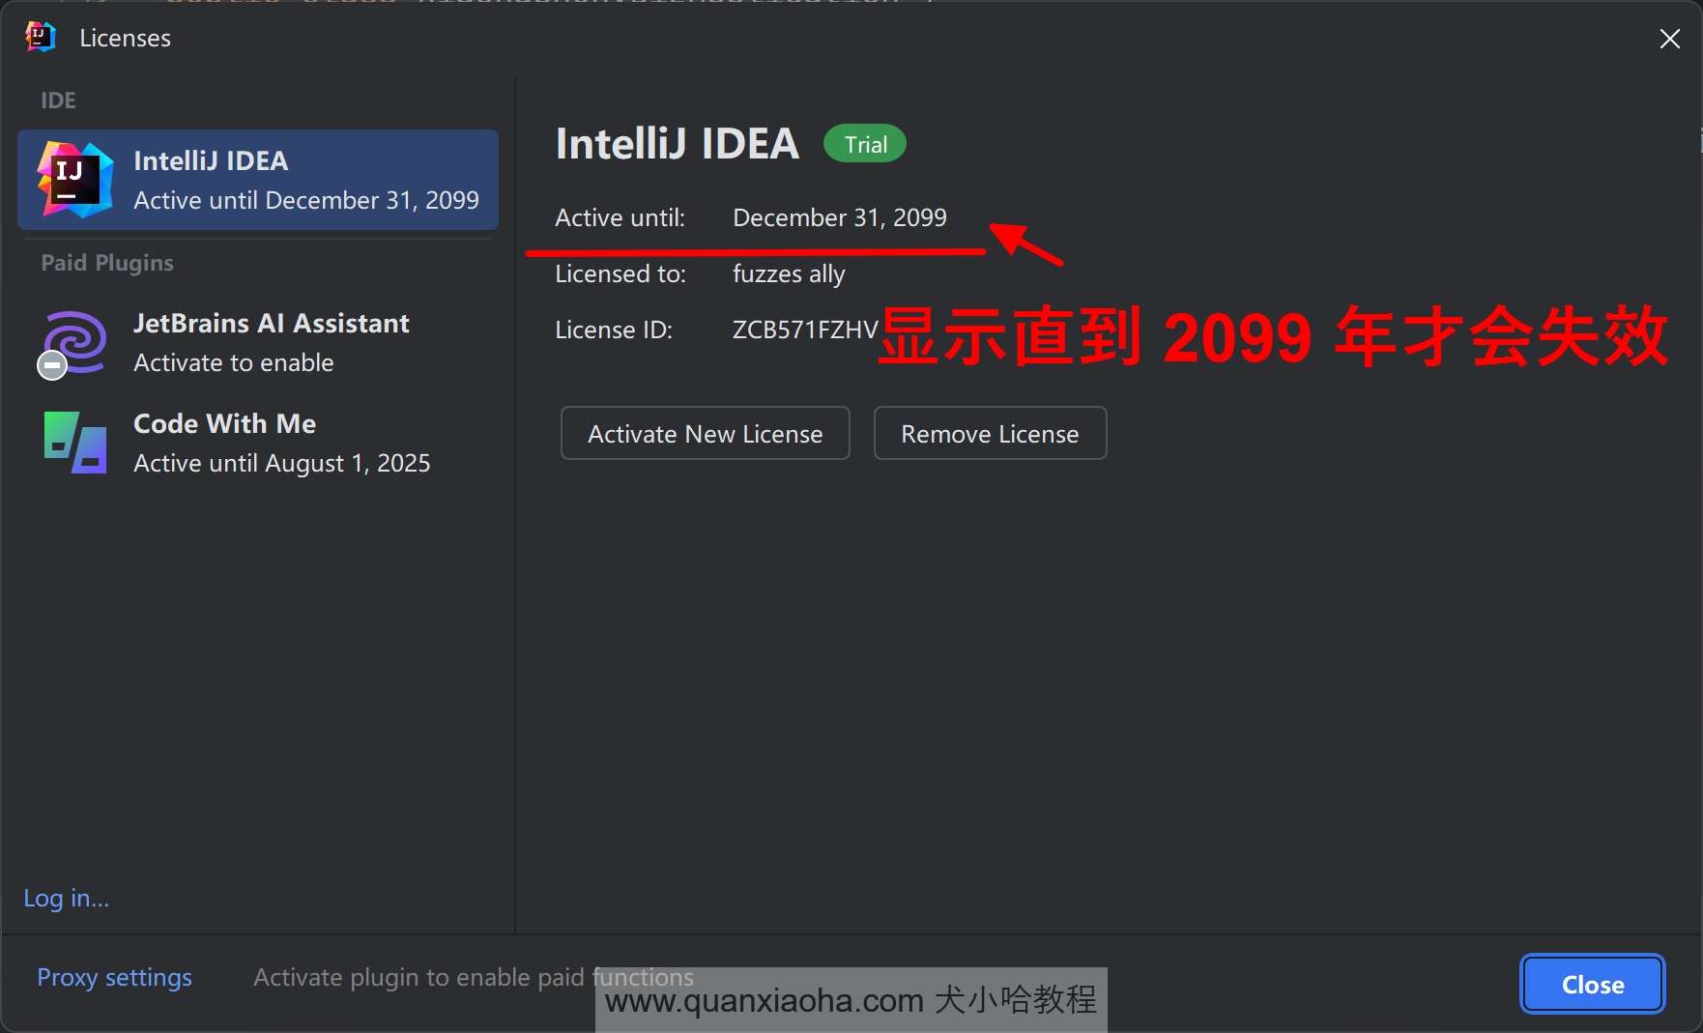Click 'Activate to enable' text under AI Assistant
This screenshot has width=1703, height=1033.
234,363
